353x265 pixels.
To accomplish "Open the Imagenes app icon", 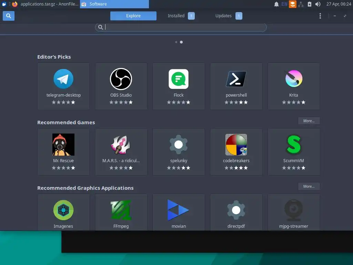I will 63,210.
